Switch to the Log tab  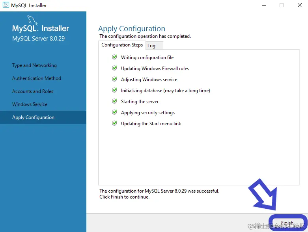click(x=154, y=46)
